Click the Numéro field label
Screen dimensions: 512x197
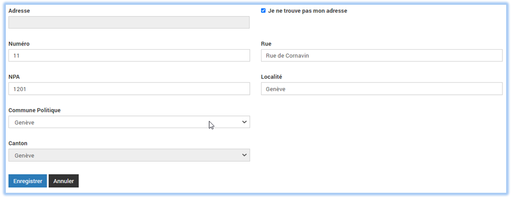(19, 44)
